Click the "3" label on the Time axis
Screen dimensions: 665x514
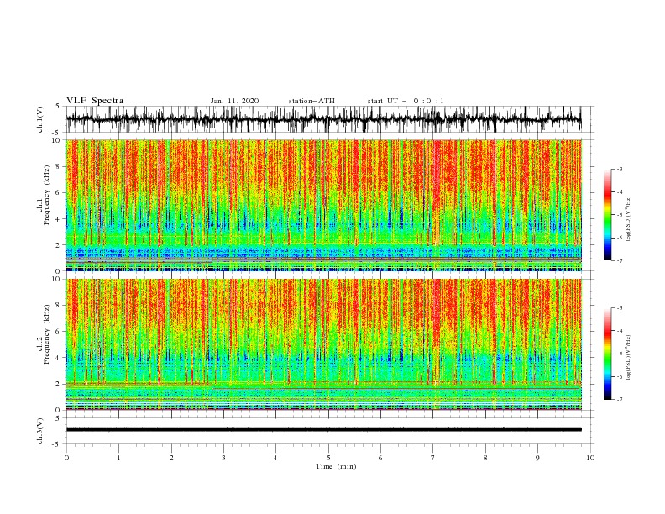[223, 458]
